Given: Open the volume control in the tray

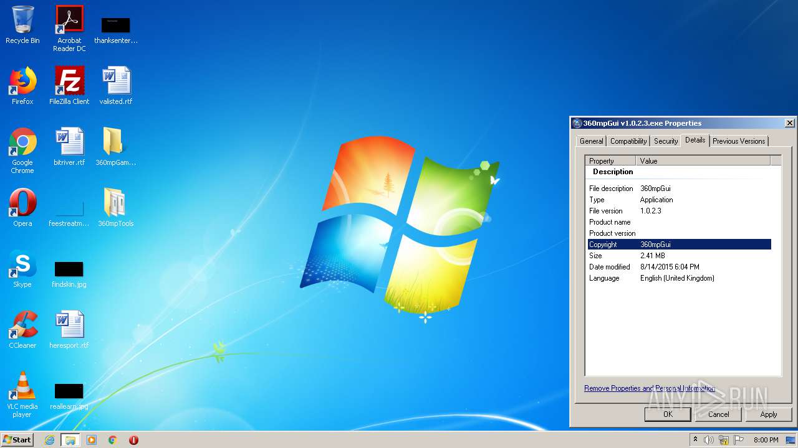Looking at the screenshot, I should pos(709,440).
